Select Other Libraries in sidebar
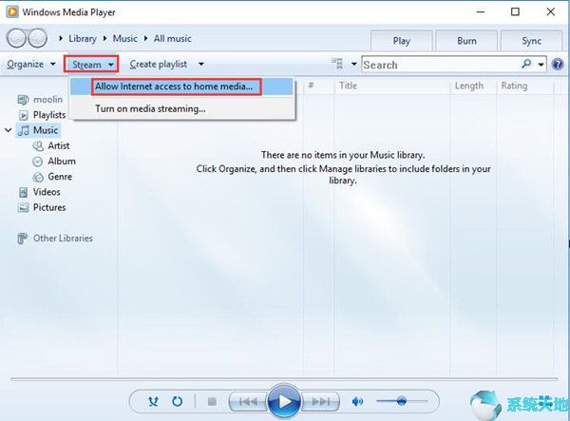This screenshot has height=421, width=570. coord(63,239)
